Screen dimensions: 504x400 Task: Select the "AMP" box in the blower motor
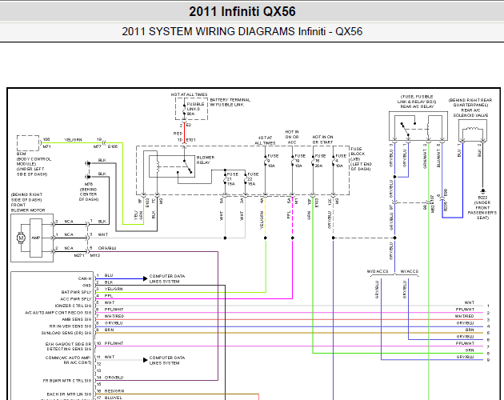pos(36,238)
